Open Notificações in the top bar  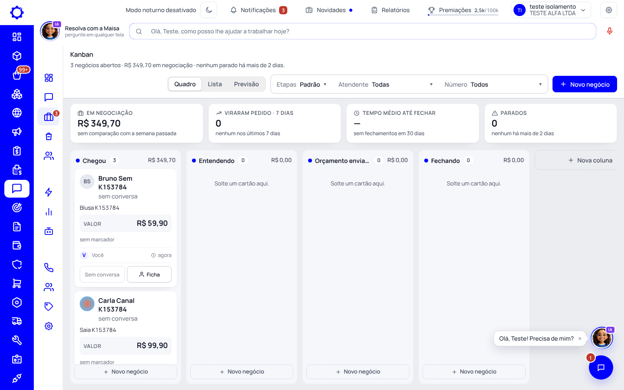click(259, 10)
